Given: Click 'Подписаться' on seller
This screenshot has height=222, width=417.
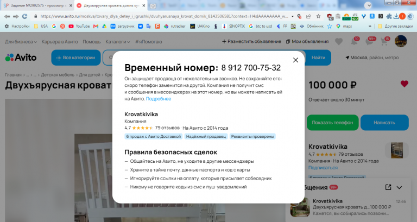Looking at the screenshot, I should [x=323, y=168].
